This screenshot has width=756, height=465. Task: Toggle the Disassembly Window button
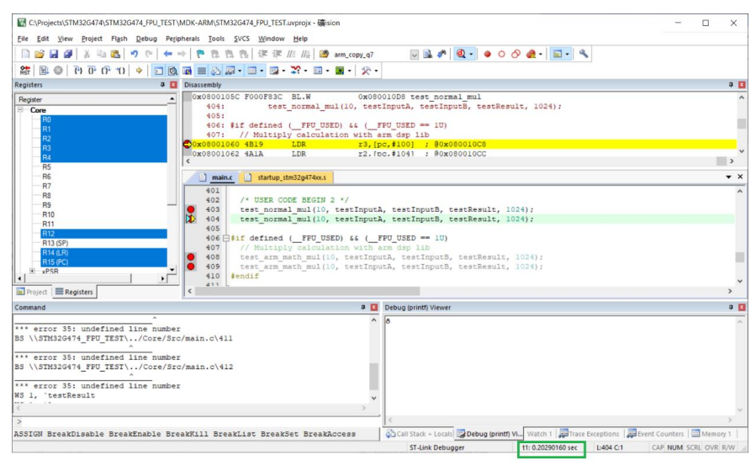pyautogui.click(x=172, y=71)
